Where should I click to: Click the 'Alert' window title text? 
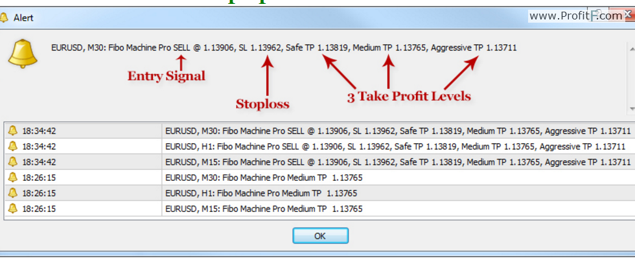click(23, 18)
